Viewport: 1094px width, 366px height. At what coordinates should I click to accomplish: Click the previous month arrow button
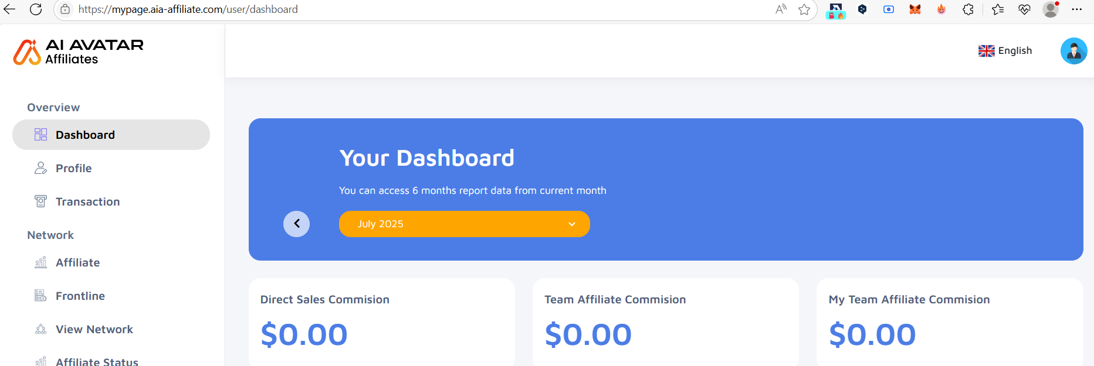(296, 224)
